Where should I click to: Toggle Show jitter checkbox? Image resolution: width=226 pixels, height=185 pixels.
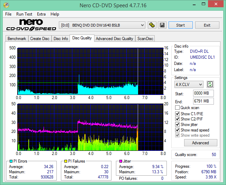tap(177, 124)
